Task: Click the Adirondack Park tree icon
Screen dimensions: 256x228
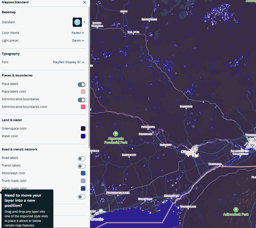Action: point(236,209)
